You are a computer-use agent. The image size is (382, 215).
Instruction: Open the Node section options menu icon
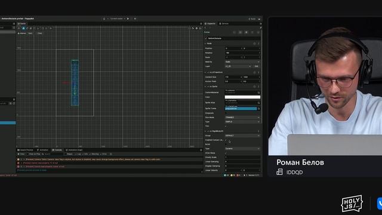(258, 44)
